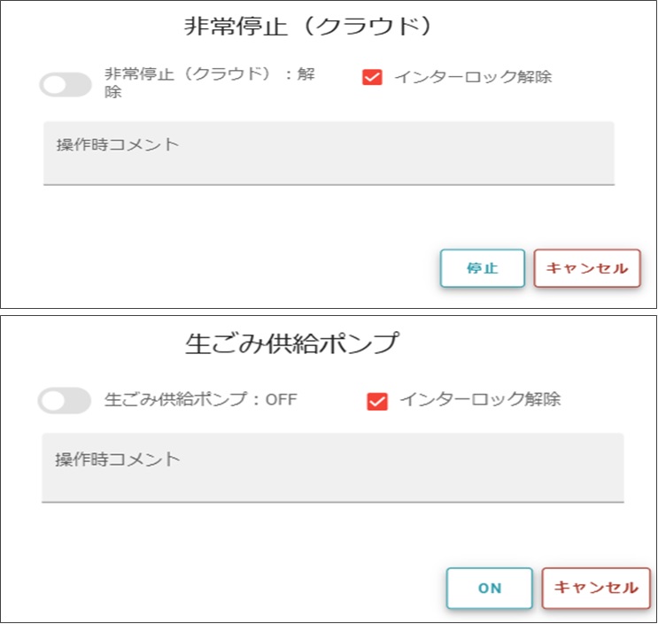Click the 非常停止（クラウド） dialog title

point(307,27)
